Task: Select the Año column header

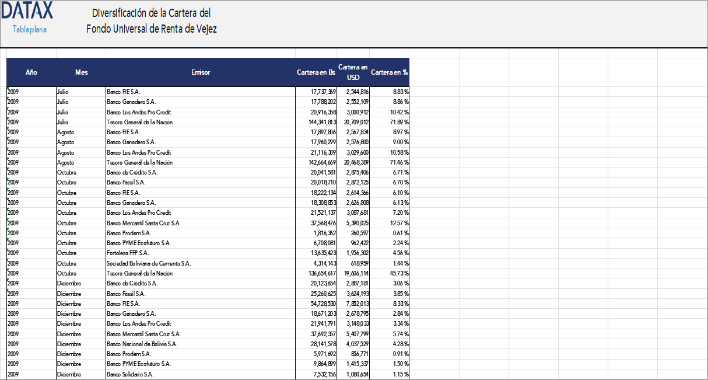Action: point(31,72)
